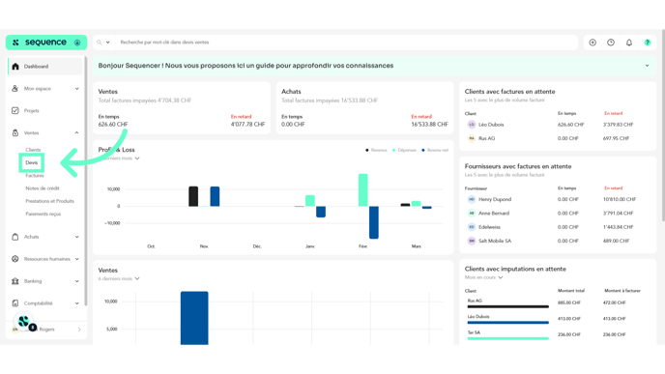This screenshot has height=374, width=665.
Task: Click the search magnifier icon
Action: tap(99, 43)
